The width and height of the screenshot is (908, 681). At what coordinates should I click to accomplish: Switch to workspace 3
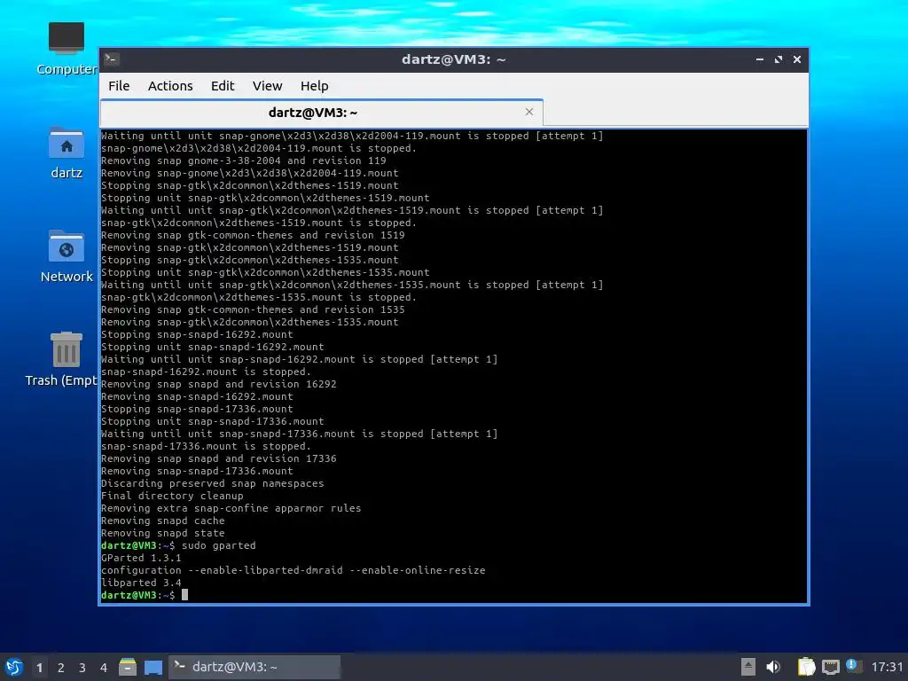click(82, 668)
